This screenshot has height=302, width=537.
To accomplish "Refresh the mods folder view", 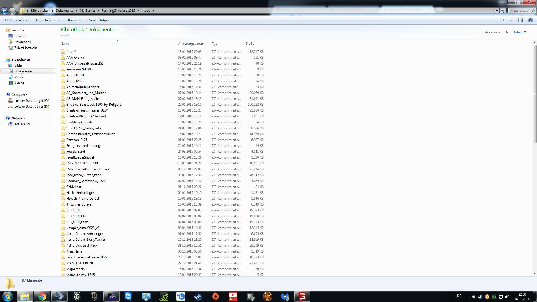I will (503, 11).
